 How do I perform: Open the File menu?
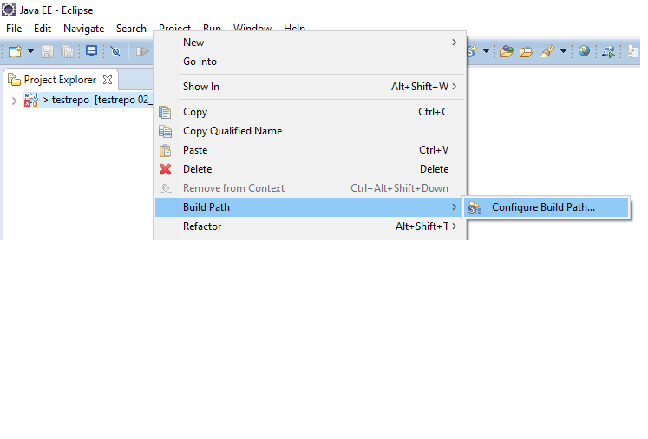(x=14, y=29)
